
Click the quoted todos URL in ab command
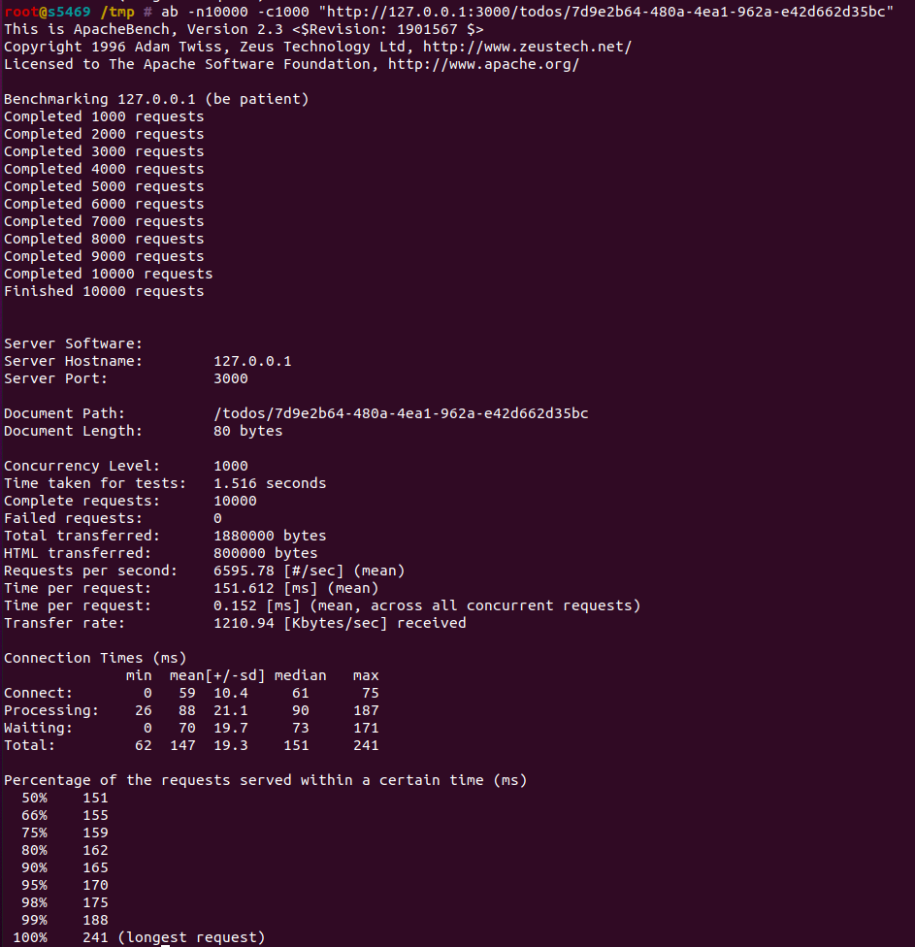tap(605, 12)
